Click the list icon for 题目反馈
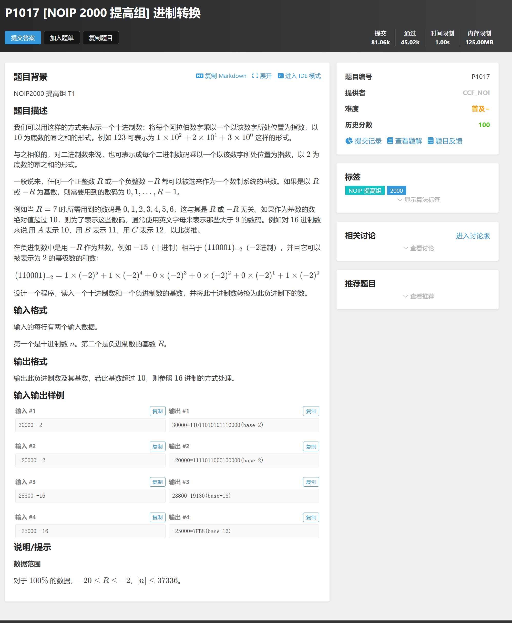Image resolution: width=512 pixels, height=623 pixels. (x=430, y=141)
